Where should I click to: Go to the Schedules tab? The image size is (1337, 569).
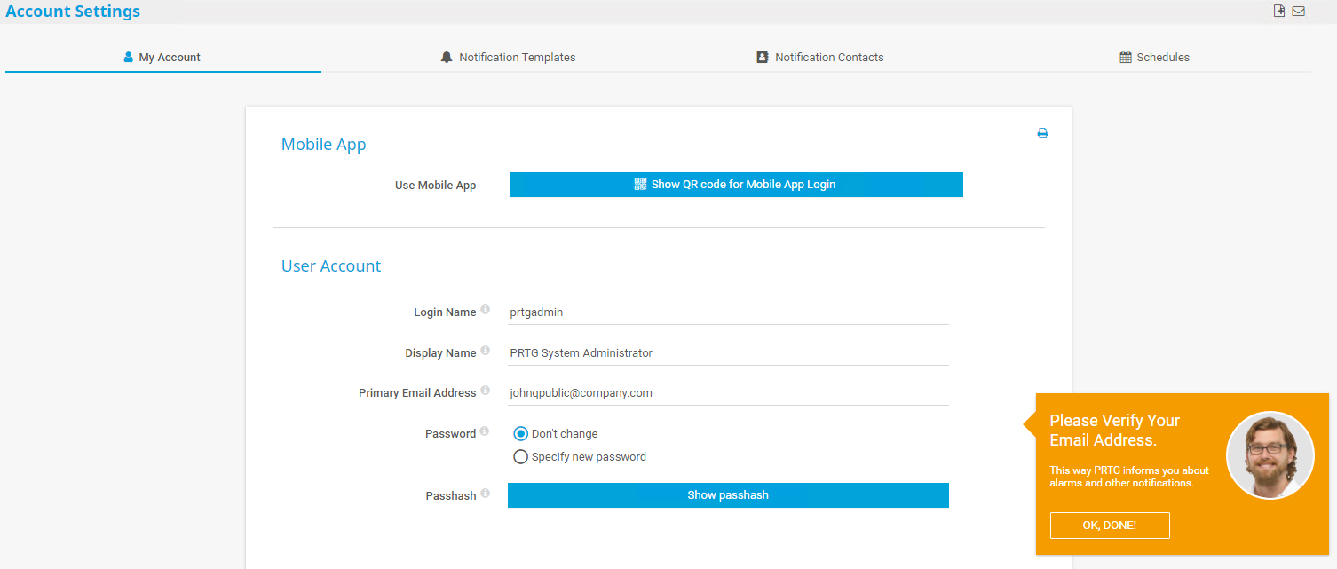(x=1154, y=58)
